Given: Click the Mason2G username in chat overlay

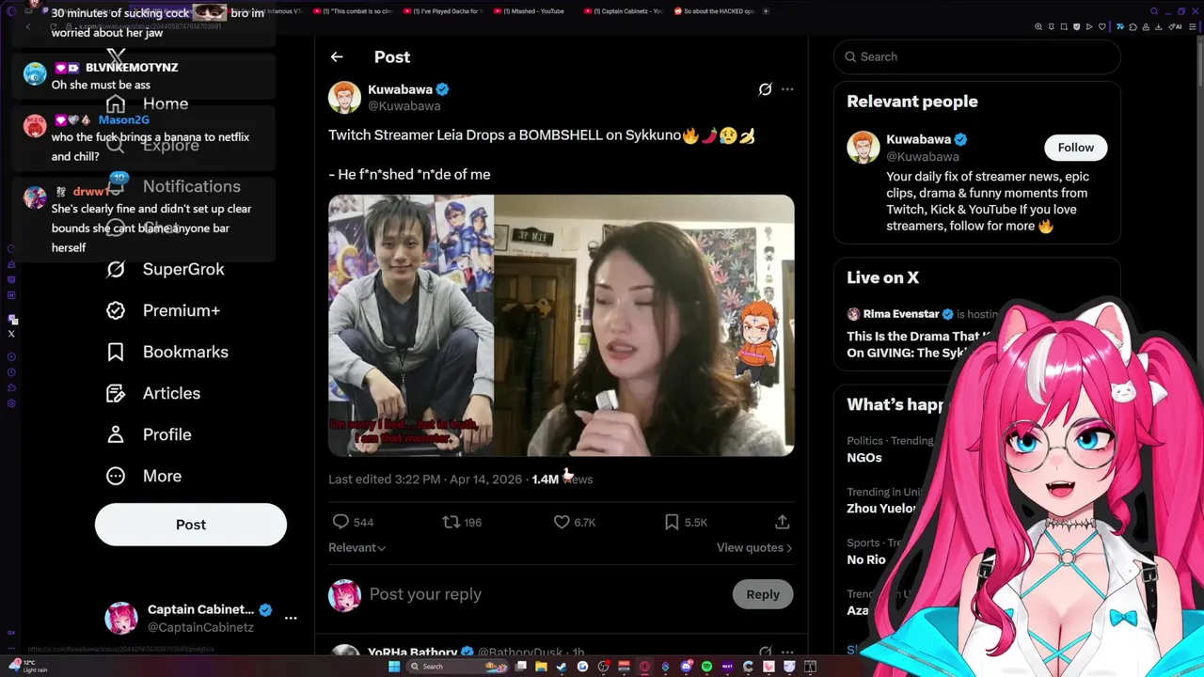Looking at the screenshot, I should 123,119.
